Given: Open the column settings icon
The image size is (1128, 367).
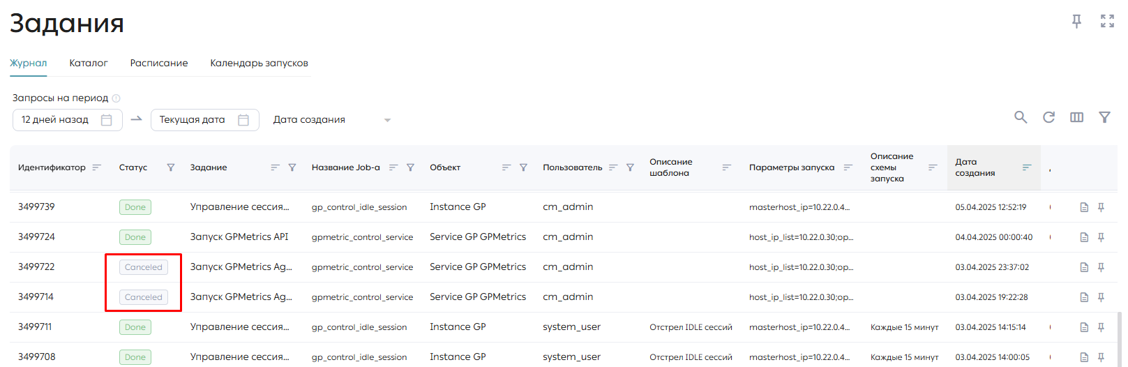Looking at the screenshot, I should [x=1076, y=117].
